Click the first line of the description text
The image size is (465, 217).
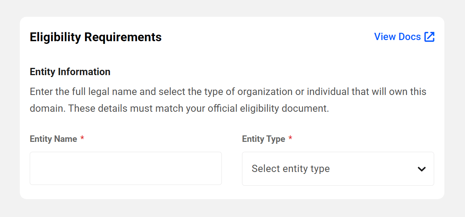click(228, 92)
